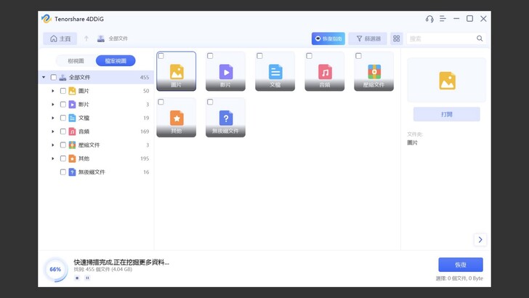Open the 音頻 category tile
529x298 pixels.
[325, 71]
